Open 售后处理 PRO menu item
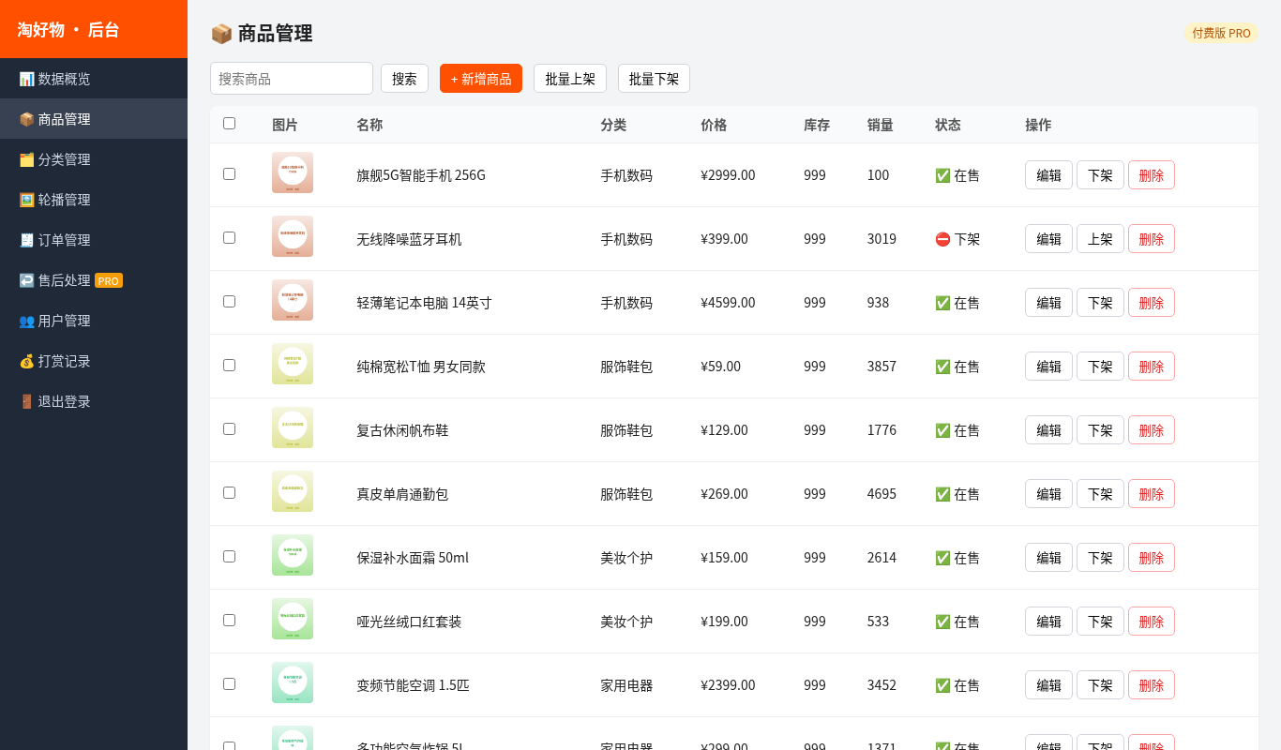 click(94, 280)
